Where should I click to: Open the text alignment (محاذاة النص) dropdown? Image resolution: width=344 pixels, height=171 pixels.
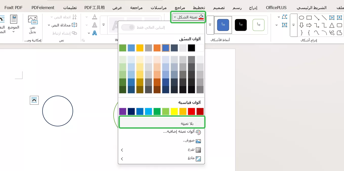[x=61, y=25]
